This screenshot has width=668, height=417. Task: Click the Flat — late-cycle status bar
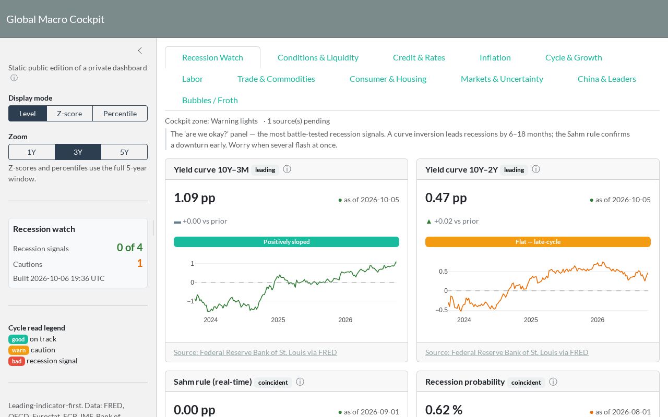point(538,242)
